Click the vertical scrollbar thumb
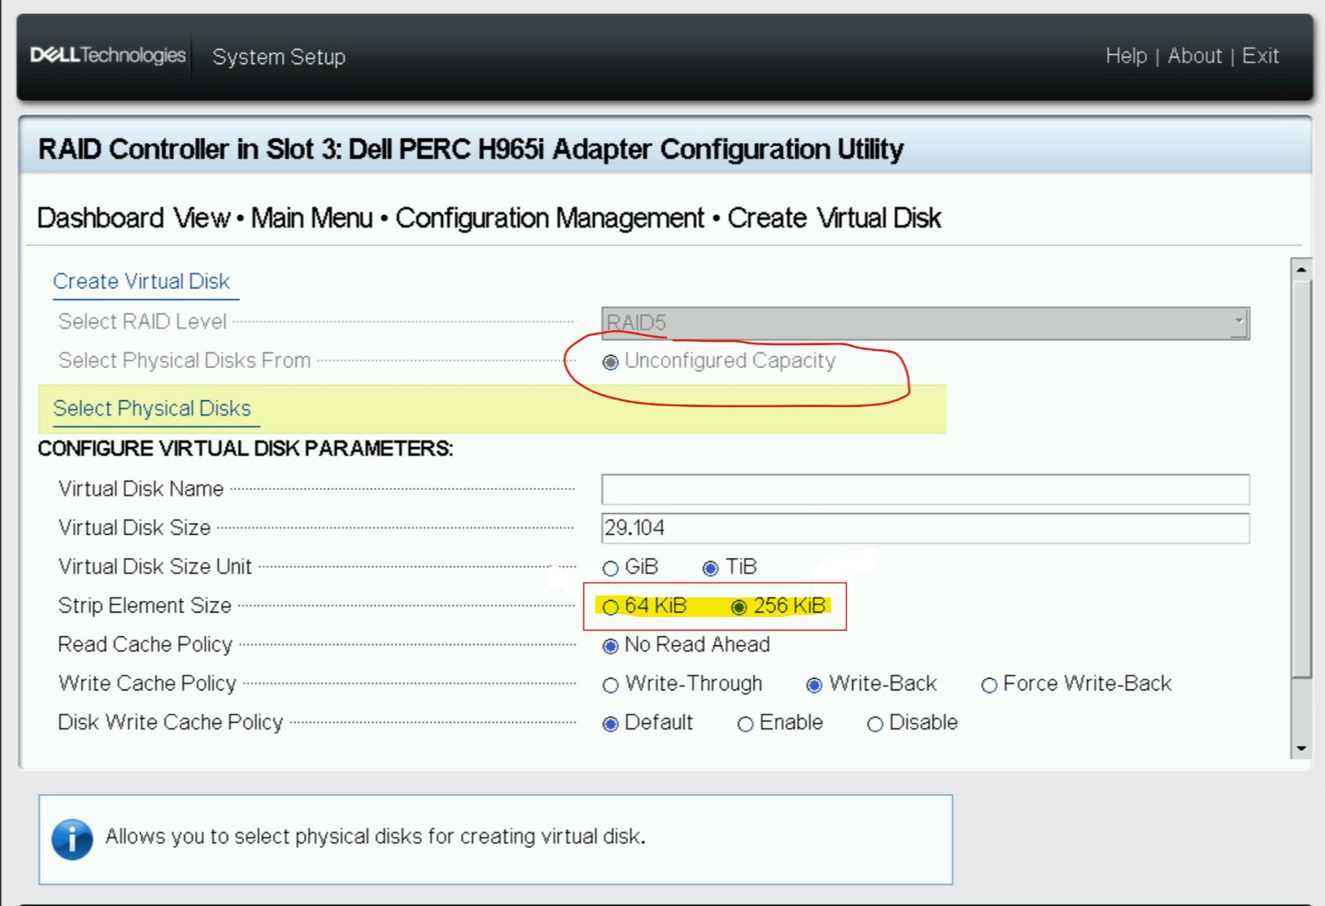1325x906 pixels. pyautogui.click(x=1302, y=479)
